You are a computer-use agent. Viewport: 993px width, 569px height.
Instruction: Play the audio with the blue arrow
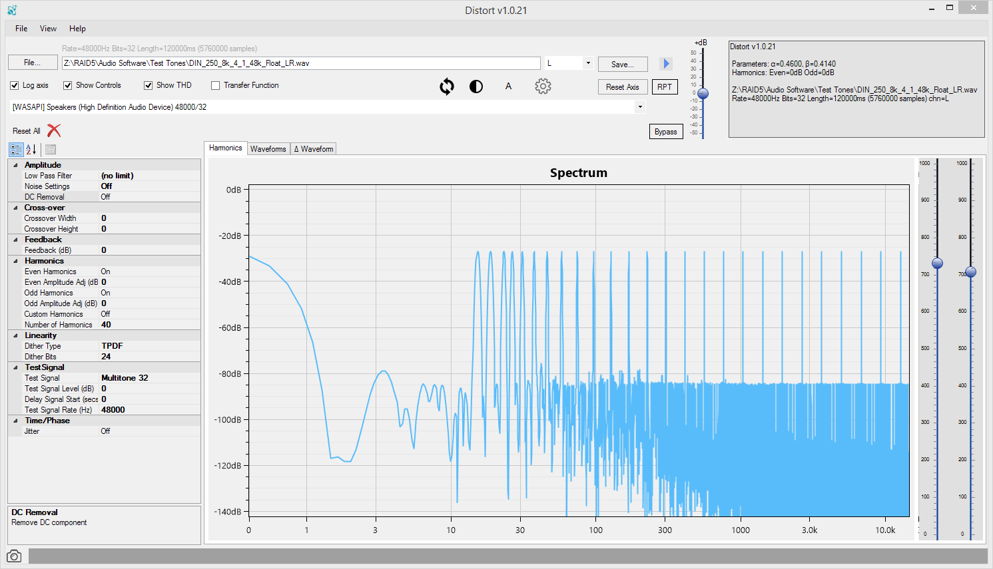(666, 64)
